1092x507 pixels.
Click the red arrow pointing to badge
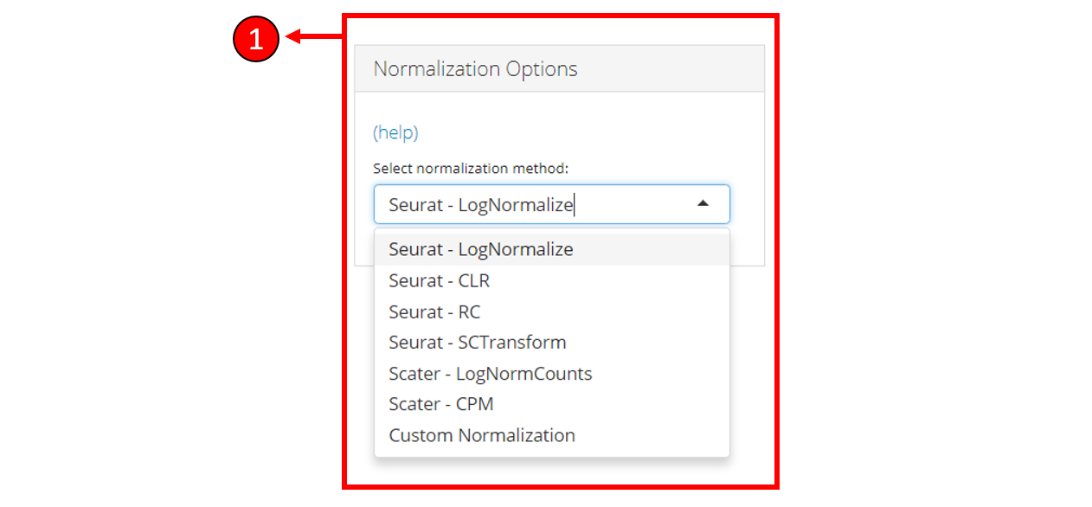(313, 36)
